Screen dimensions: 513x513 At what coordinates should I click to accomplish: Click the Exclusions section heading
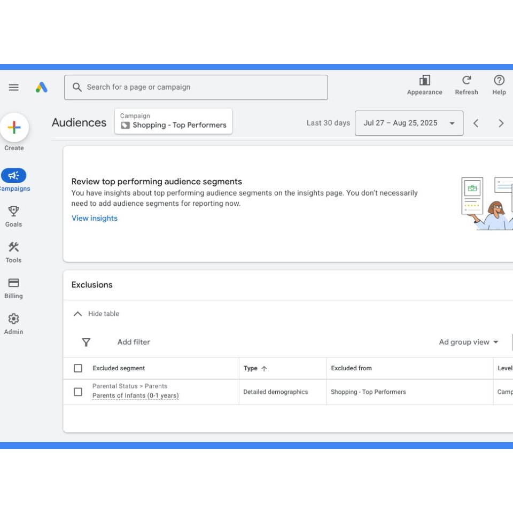[91, 285]
